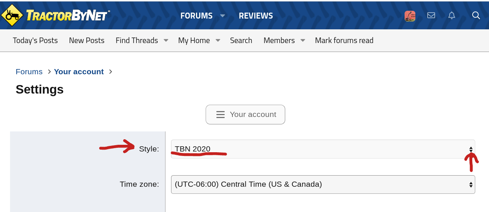This screenshot has width=489, height=212.
Task: Click the Search link in sub-navigation
Action: point(241,40)
